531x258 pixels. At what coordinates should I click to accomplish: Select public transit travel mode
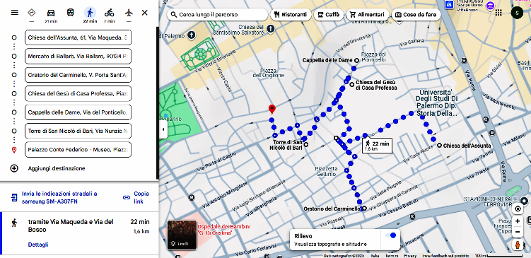pyautogui.click(x=70, y=13)
